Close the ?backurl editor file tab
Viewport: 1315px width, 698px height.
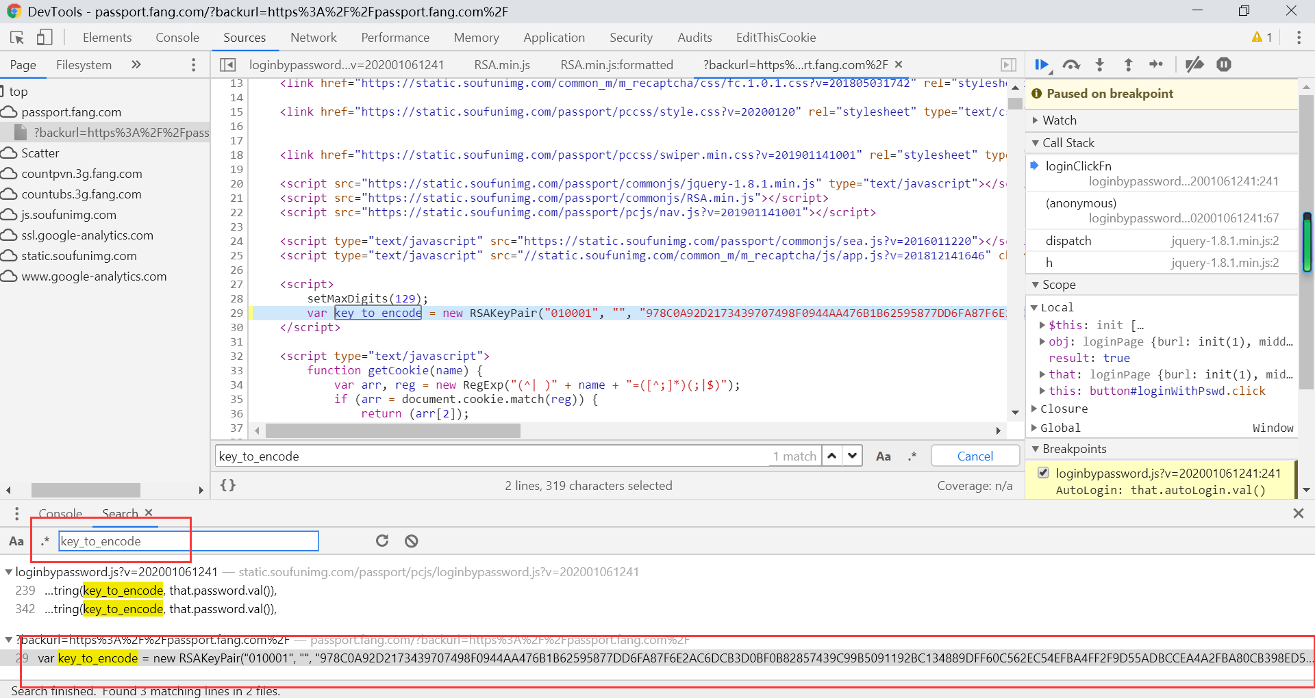pyautogui.click(x=899, y=64)
